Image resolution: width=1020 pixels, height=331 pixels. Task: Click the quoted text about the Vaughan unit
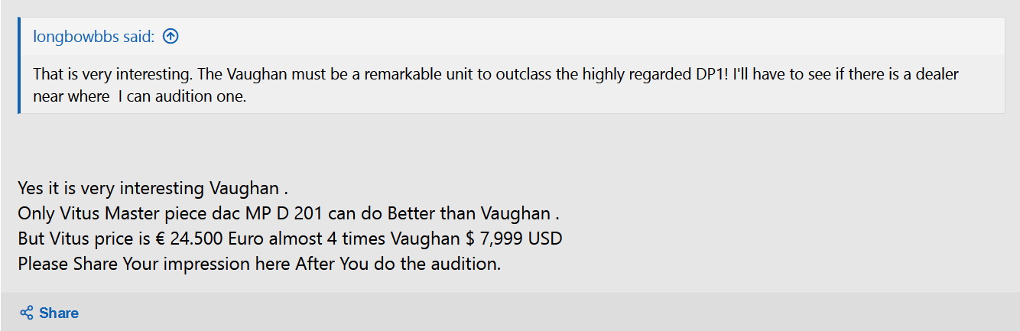[x=495, y=85]
